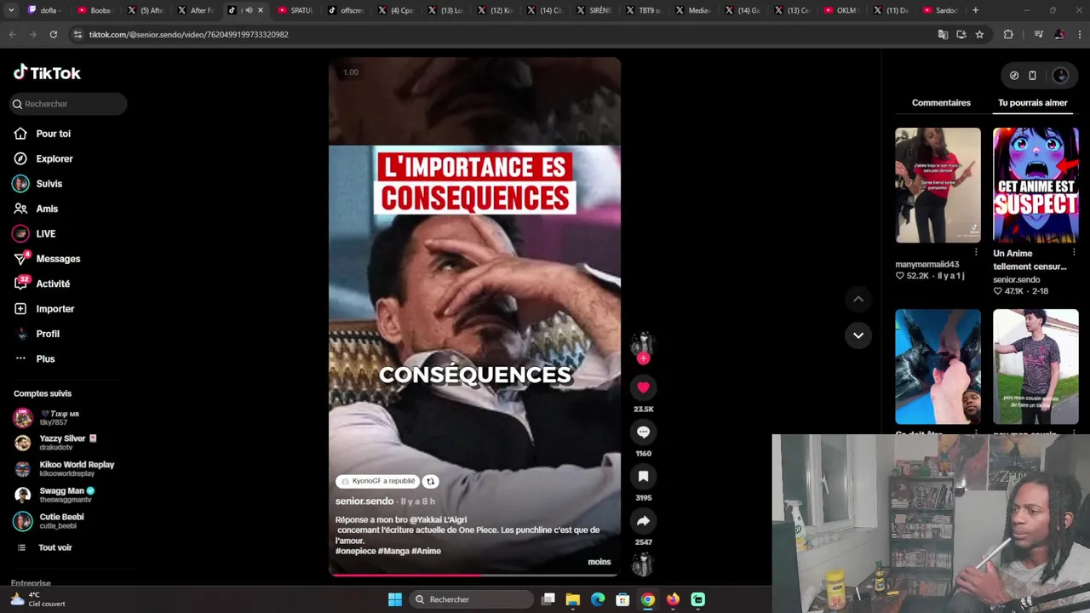Open Chrome media controls icon
The image size is (1090, 613).
(1038, 35)
